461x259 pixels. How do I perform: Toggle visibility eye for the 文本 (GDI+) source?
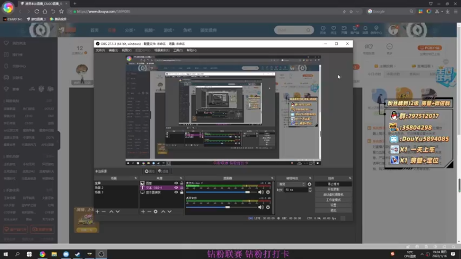tap(176, 188)
